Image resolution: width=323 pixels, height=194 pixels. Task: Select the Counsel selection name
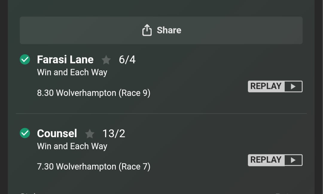tap(57, 134)
